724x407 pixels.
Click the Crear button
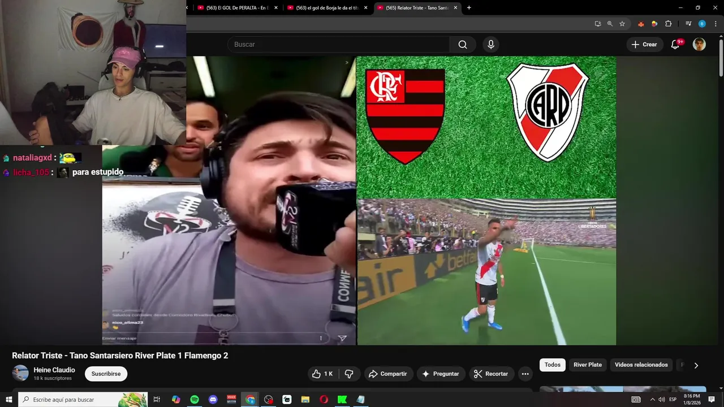pyautogui.click(x=644, y=45)
